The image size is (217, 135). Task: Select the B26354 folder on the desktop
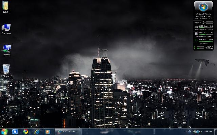pos(6,7)
